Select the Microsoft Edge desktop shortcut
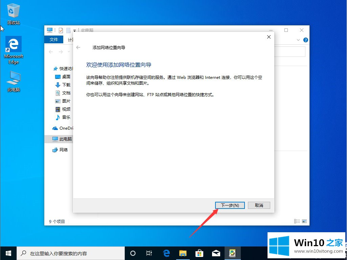The image size is (347, 260). 14,50
